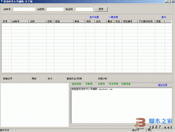This screenshot has width=175, height=132.
Task: Click the 训练计时 label
Action: pyautogui.click(x=102, y=79)
